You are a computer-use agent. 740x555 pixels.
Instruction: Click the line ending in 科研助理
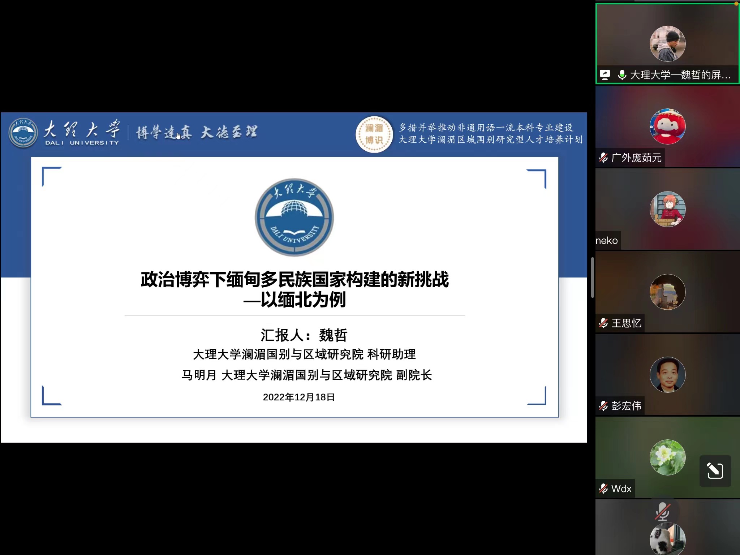304,354
